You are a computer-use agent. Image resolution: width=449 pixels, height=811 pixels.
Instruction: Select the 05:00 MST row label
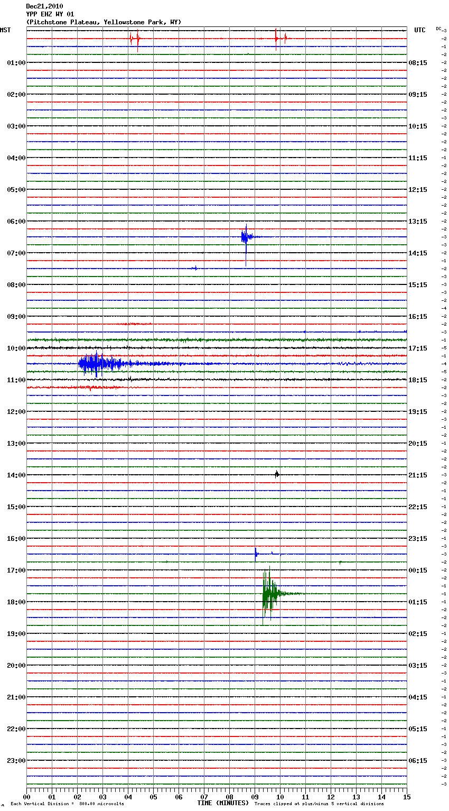16,190
